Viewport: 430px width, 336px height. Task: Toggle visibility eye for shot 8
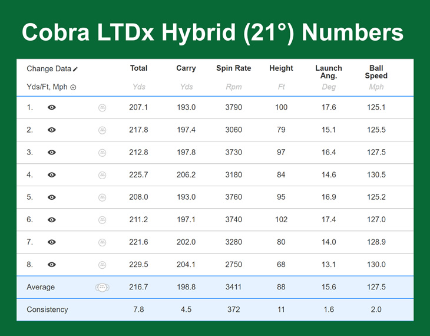(x=52, y=265)
